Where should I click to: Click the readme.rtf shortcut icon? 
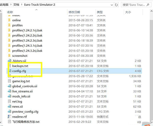9,116
